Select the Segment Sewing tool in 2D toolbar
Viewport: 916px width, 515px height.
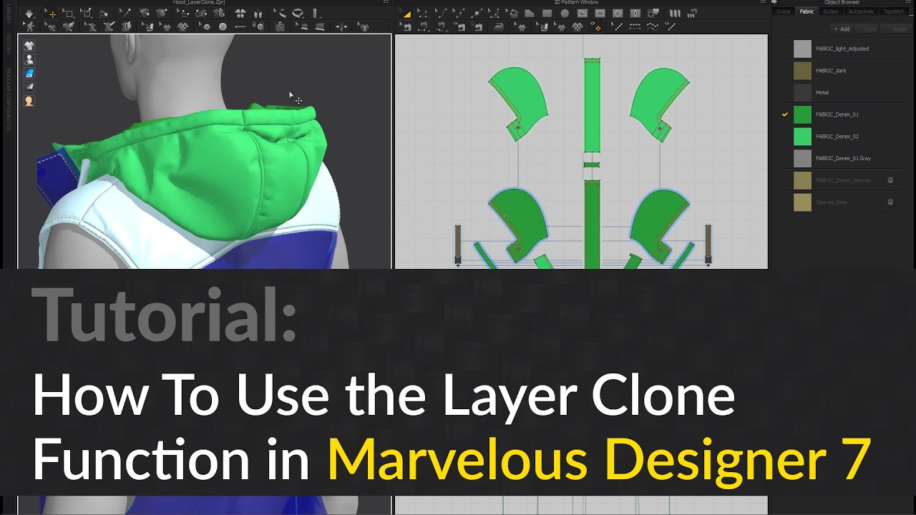coord(423,27)
